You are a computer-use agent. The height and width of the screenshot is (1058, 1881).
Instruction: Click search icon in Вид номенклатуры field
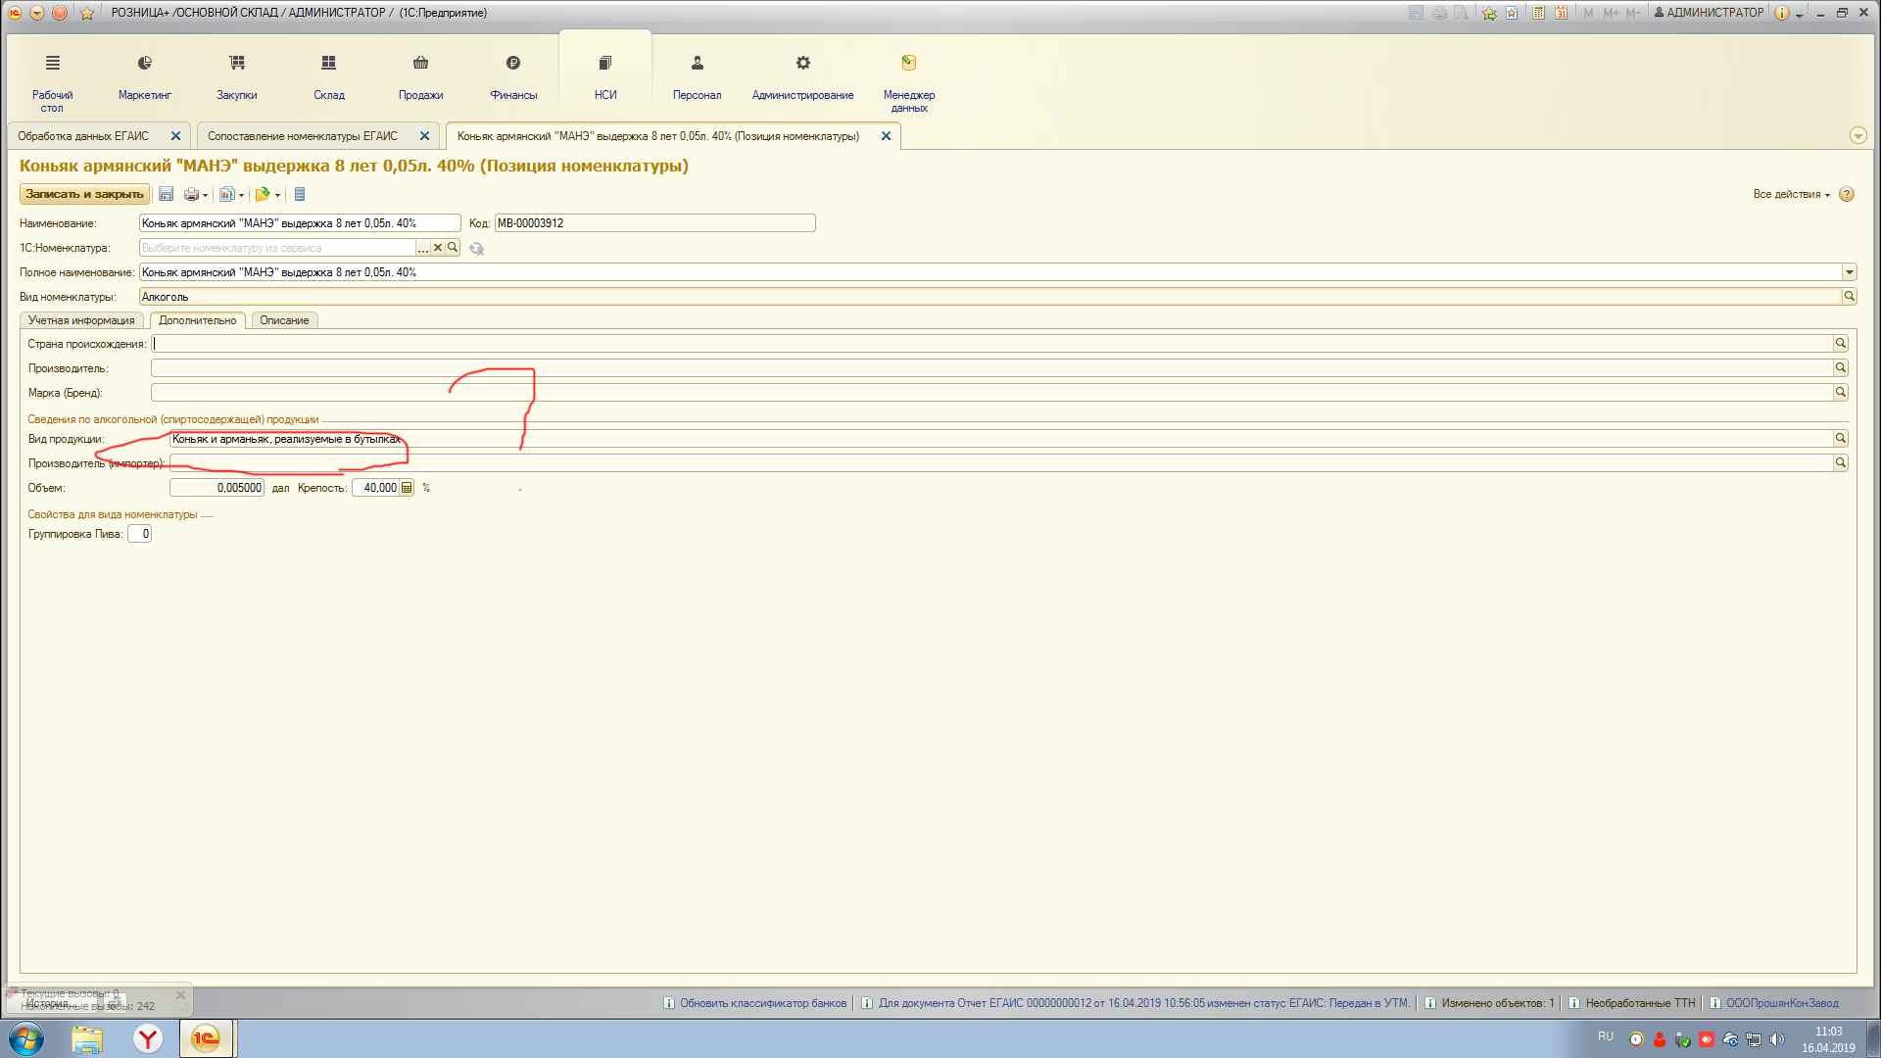pos(1850,297)
